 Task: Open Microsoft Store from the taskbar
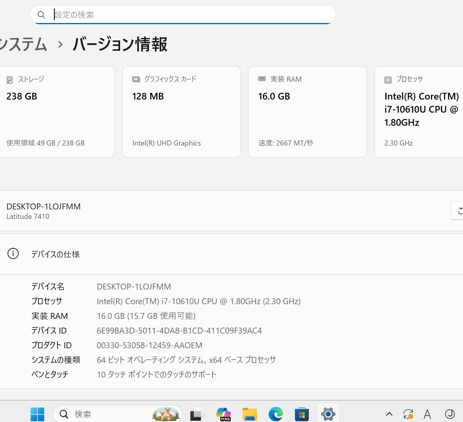(302, 414)
